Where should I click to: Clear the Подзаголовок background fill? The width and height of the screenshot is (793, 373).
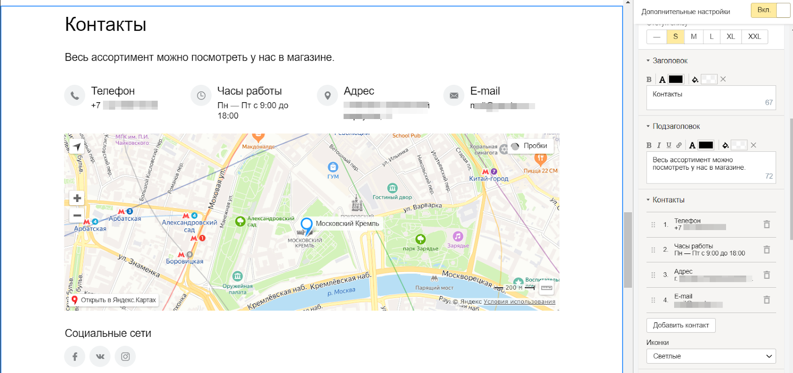pos(753,145)
